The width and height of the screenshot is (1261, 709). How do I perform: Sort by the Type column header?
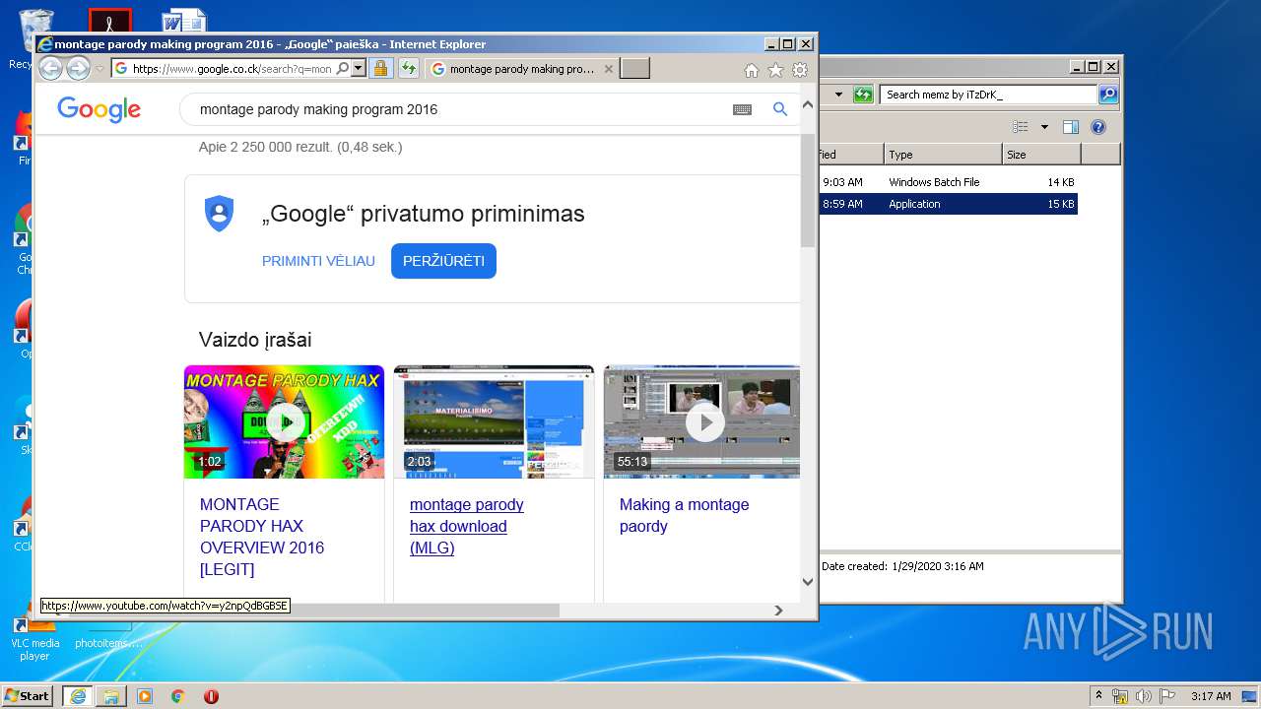[x=943, y=155]
